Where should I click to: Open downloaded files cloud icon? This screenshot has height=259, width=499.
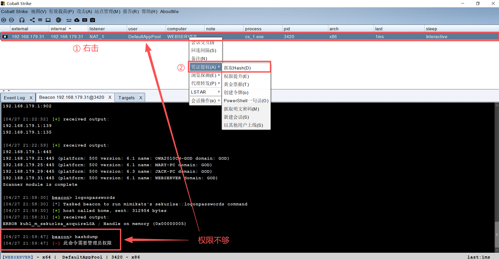tap(77, 20)
